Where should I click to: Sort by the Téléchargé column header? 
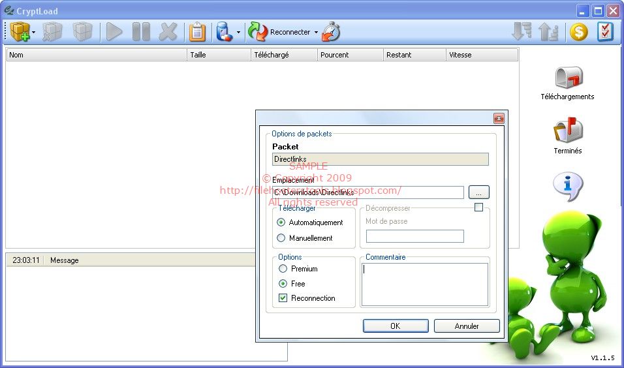pos(284,55)
